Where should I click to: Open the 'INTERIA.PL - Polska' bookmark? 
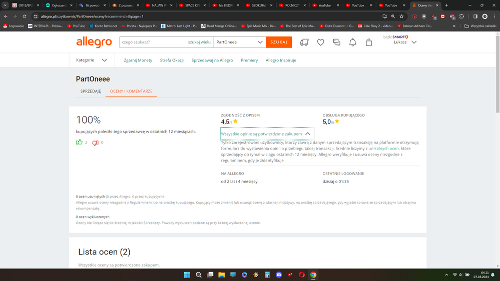click(x=45, y=26)
